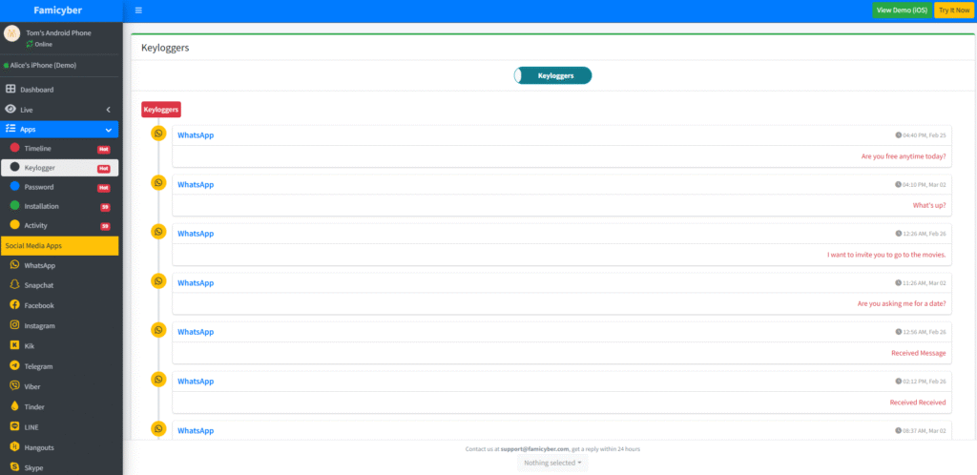
Task: Open WhatsApp link in the 12:26 AM entry
Action: pos(196,234)
